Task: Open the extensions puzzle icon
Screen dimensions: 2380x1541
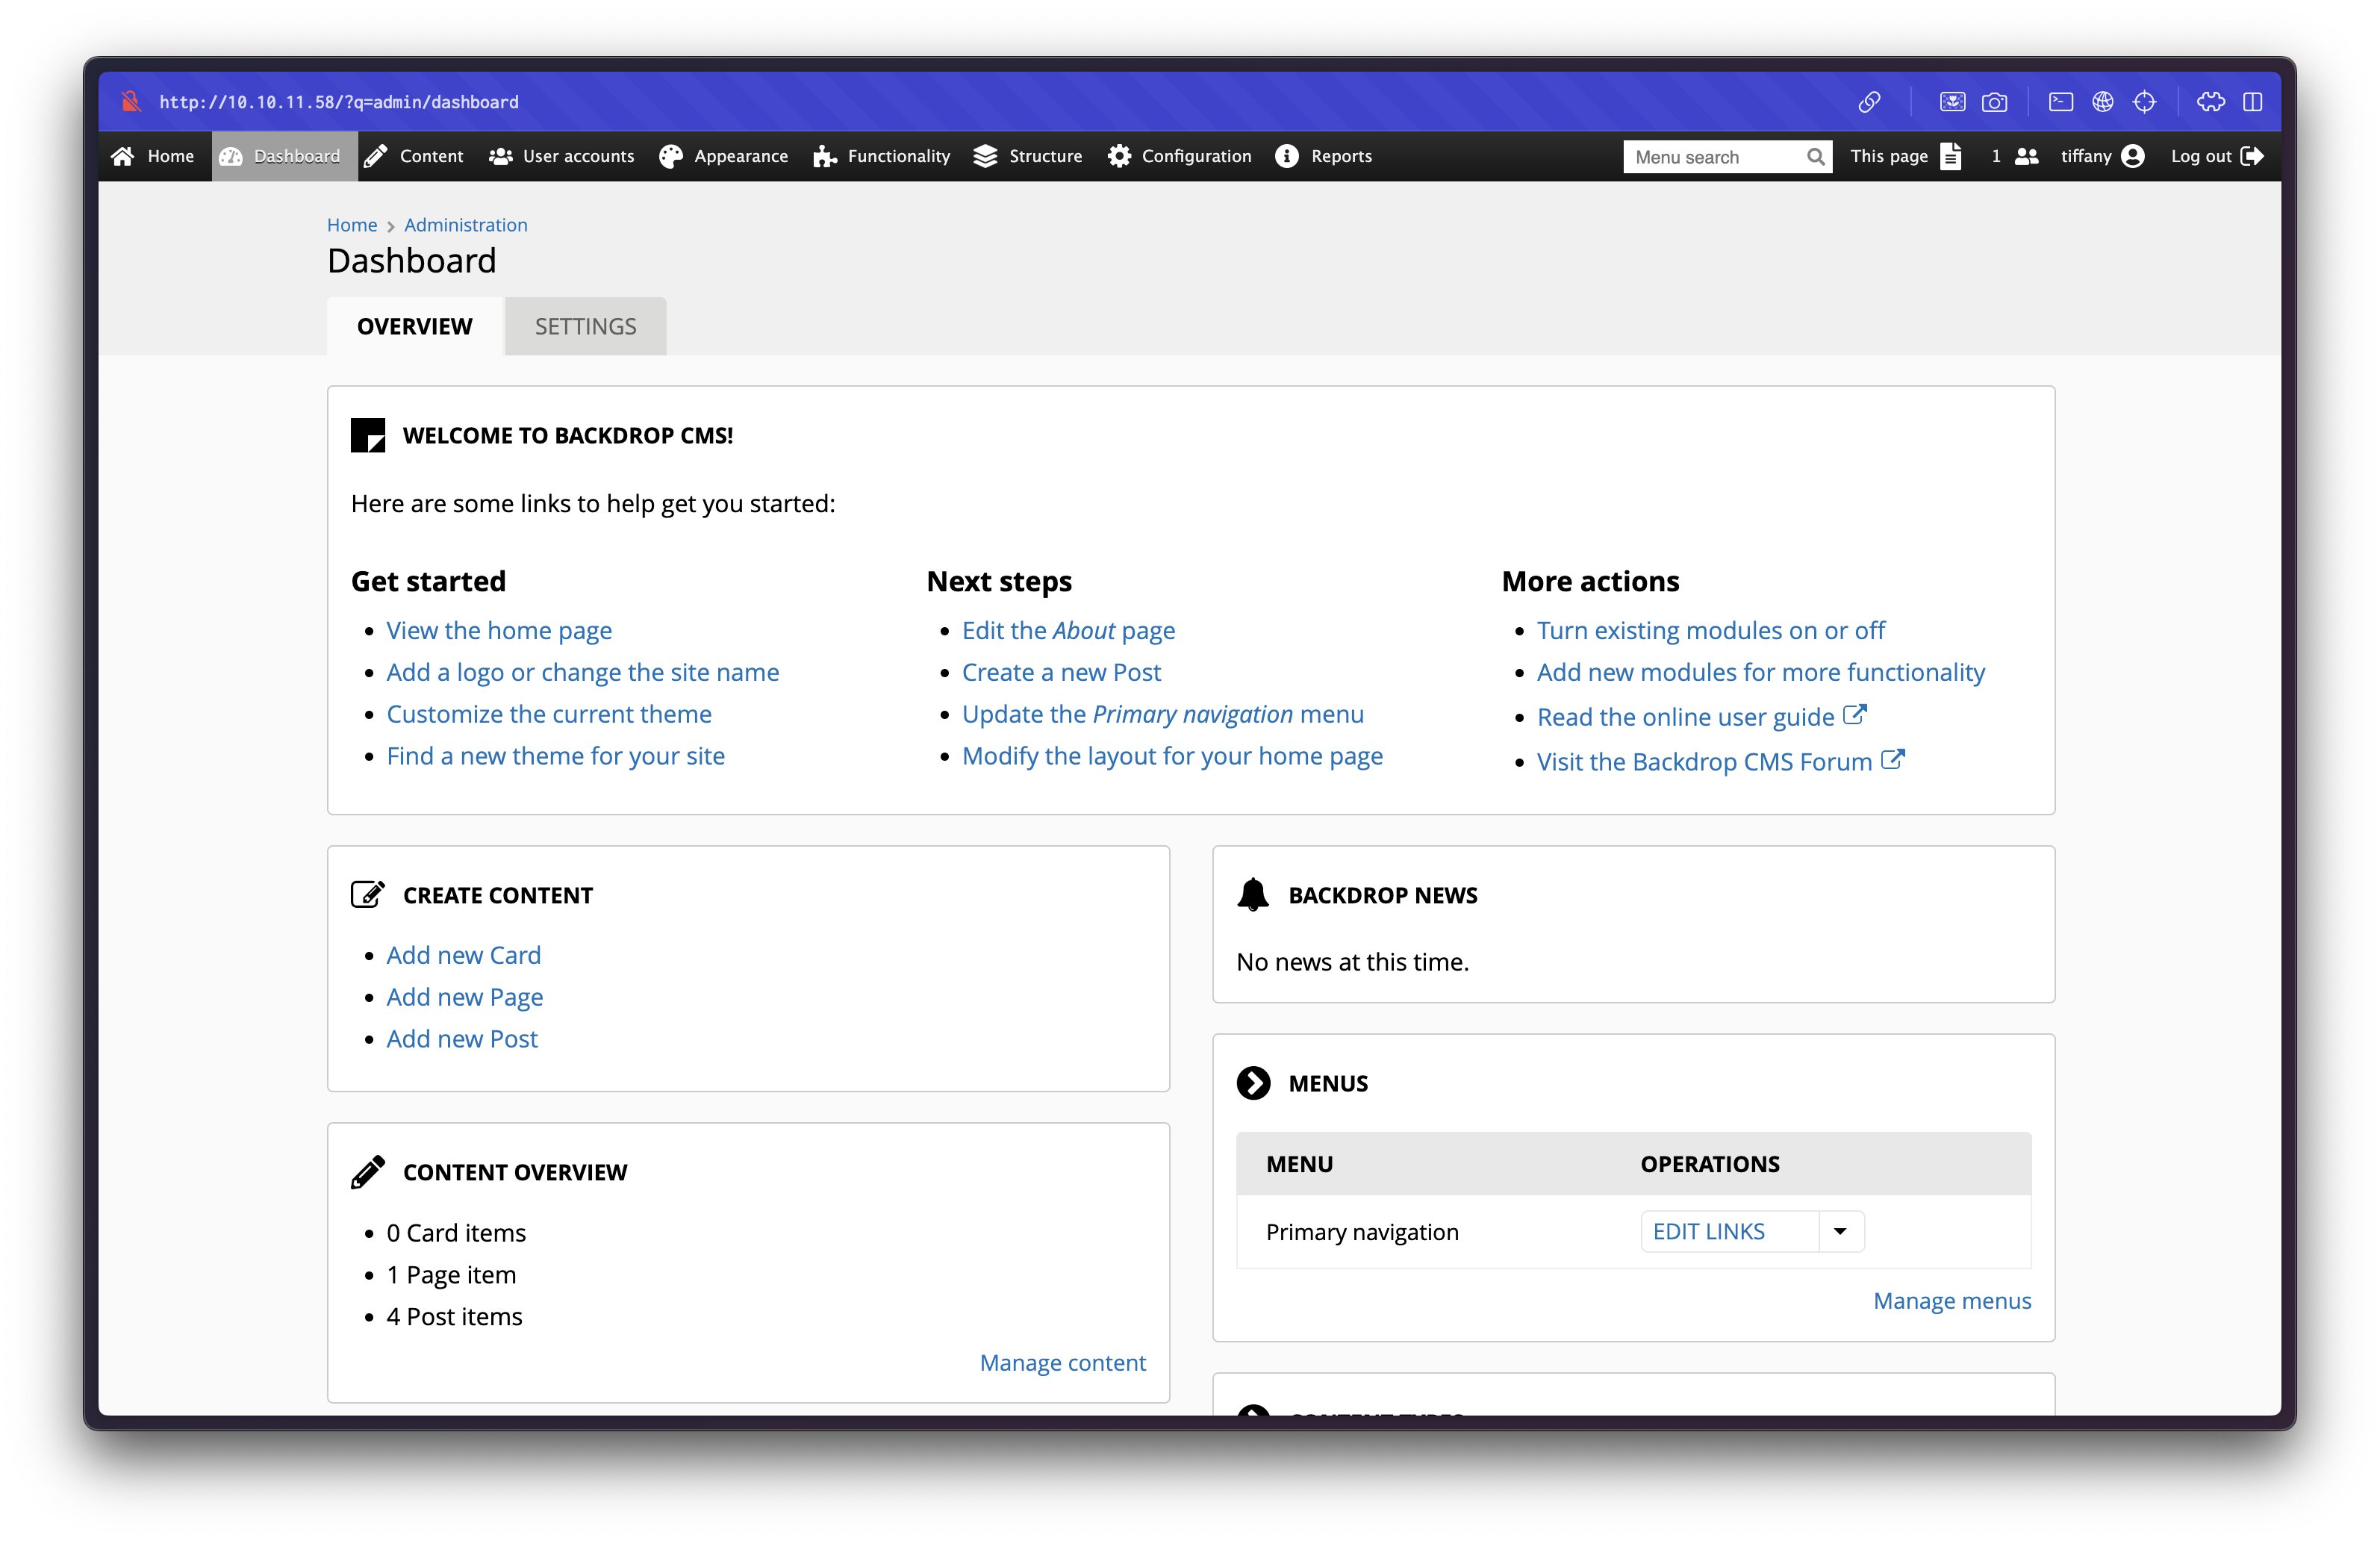Action: pyautogui.click(x=2210, y=102)
